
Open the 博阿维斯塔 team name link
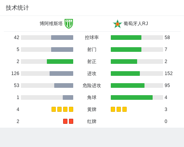51,24
